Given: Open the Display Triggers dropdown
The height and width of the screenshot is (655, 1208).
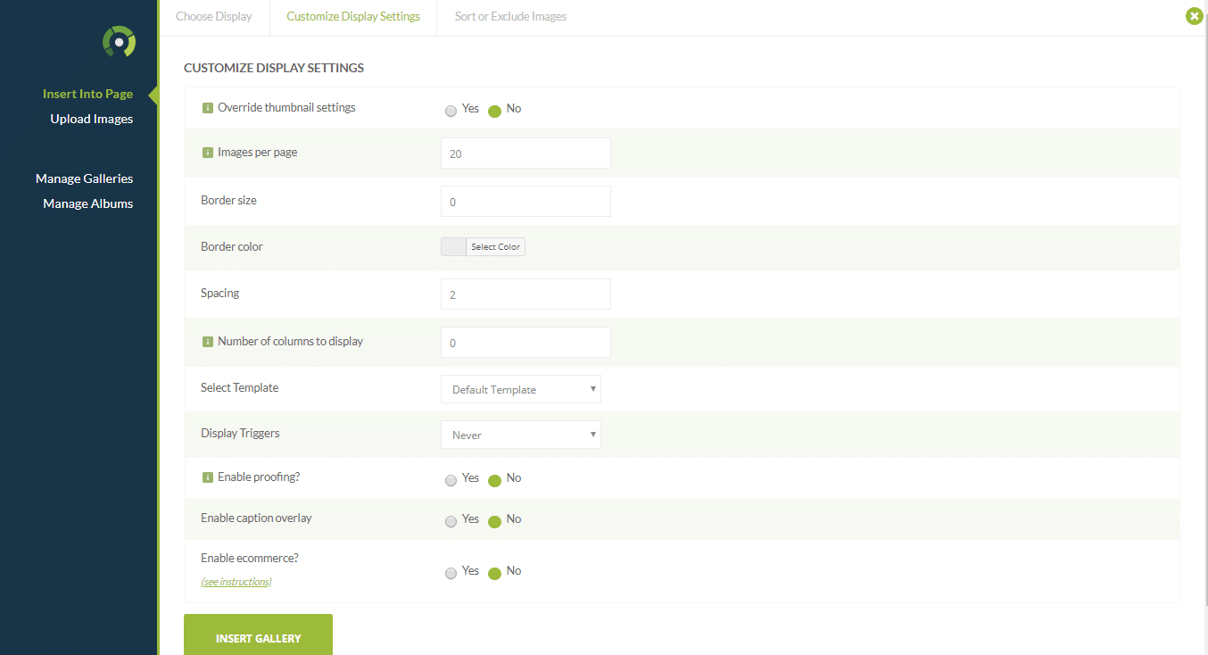Looking at the screenshot, I should pyautogui.click(x=521, y=435).
